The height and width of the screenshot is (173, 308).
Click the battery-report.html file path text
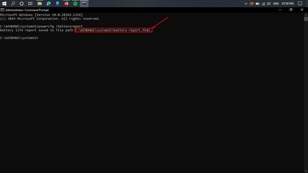click(x=113, y=30)
